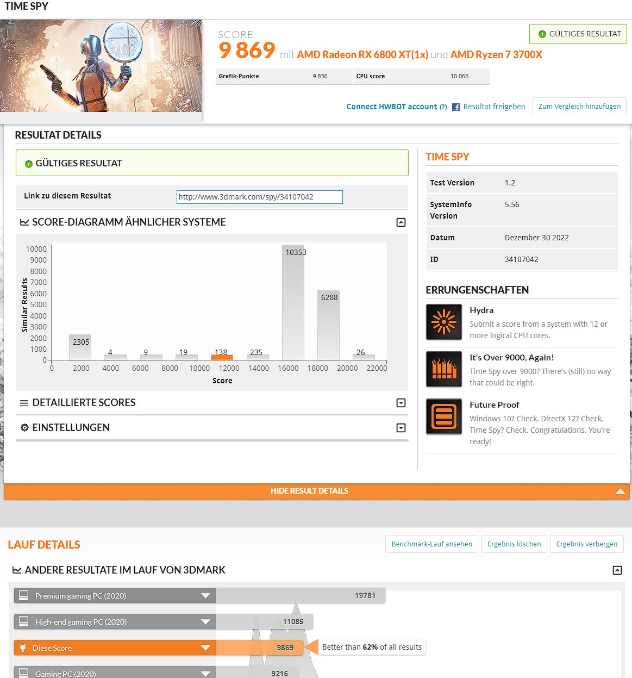Click the trophy icon on Diese Score row
Viewport: 632px width, 678px height.
pyautogui.click(x=23, y=648)
